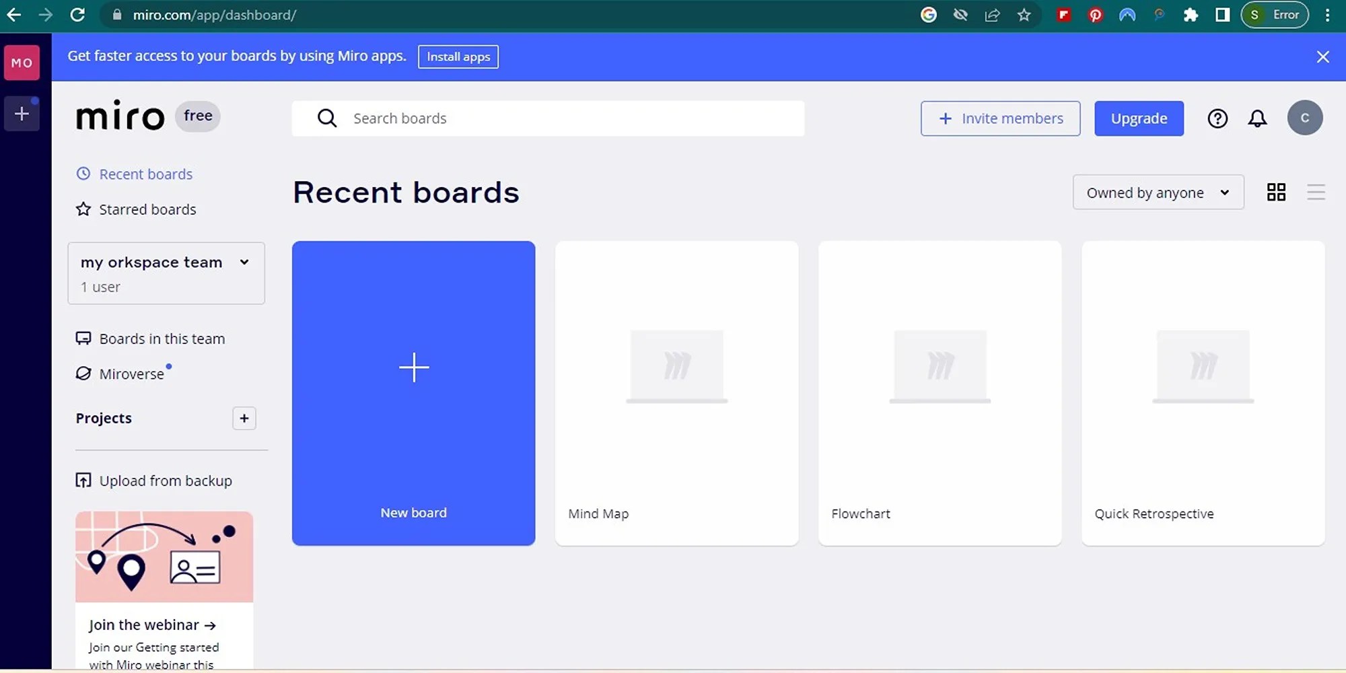Switch to grid view
Image resolution: width=1346 pixels, height=673 pixels.
(x=1276, y=192)
